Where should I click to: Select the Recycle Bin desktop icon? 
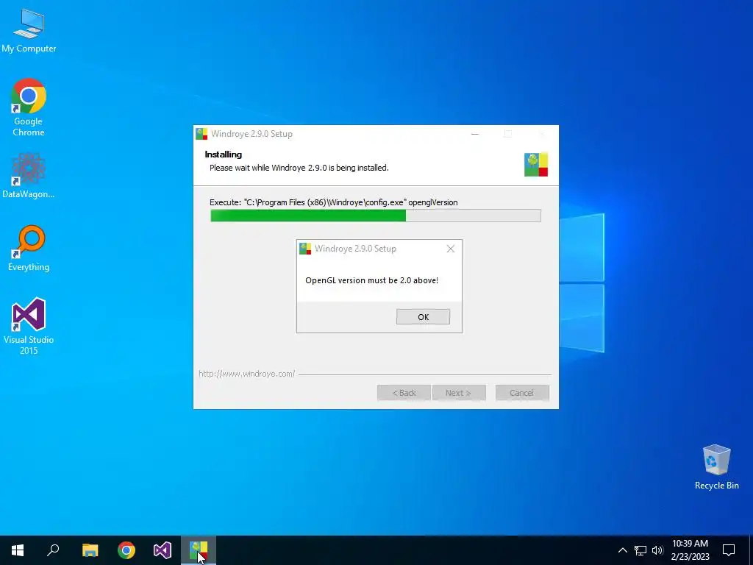(x=716, y=467)
